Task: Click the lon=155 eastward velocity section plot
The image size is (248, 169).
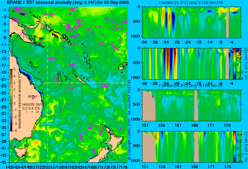Action: [191, 64]
